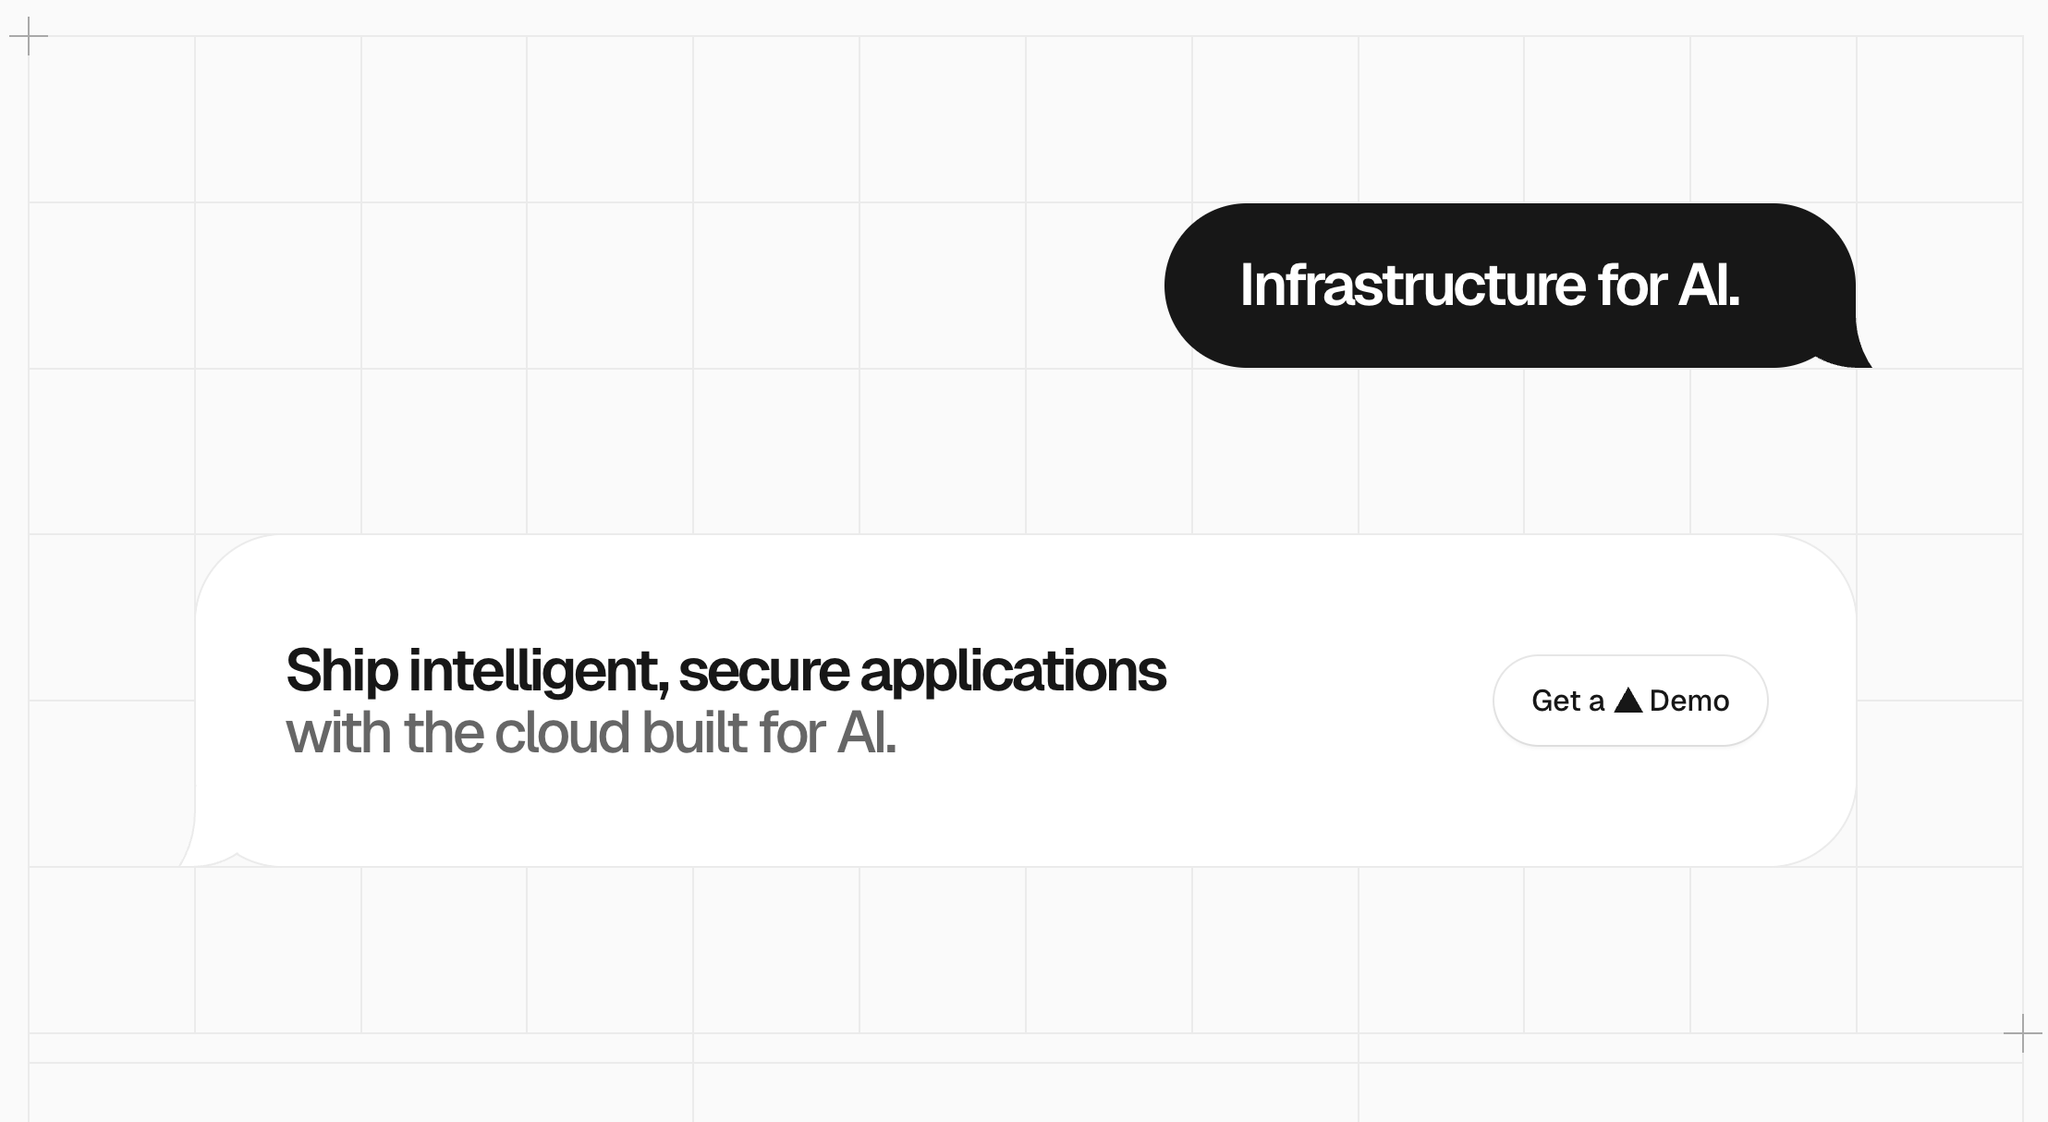Click the "Ship intelligent, secure applications" headline
This screenshot has height=1122, width=2048.
pos(725,670)
